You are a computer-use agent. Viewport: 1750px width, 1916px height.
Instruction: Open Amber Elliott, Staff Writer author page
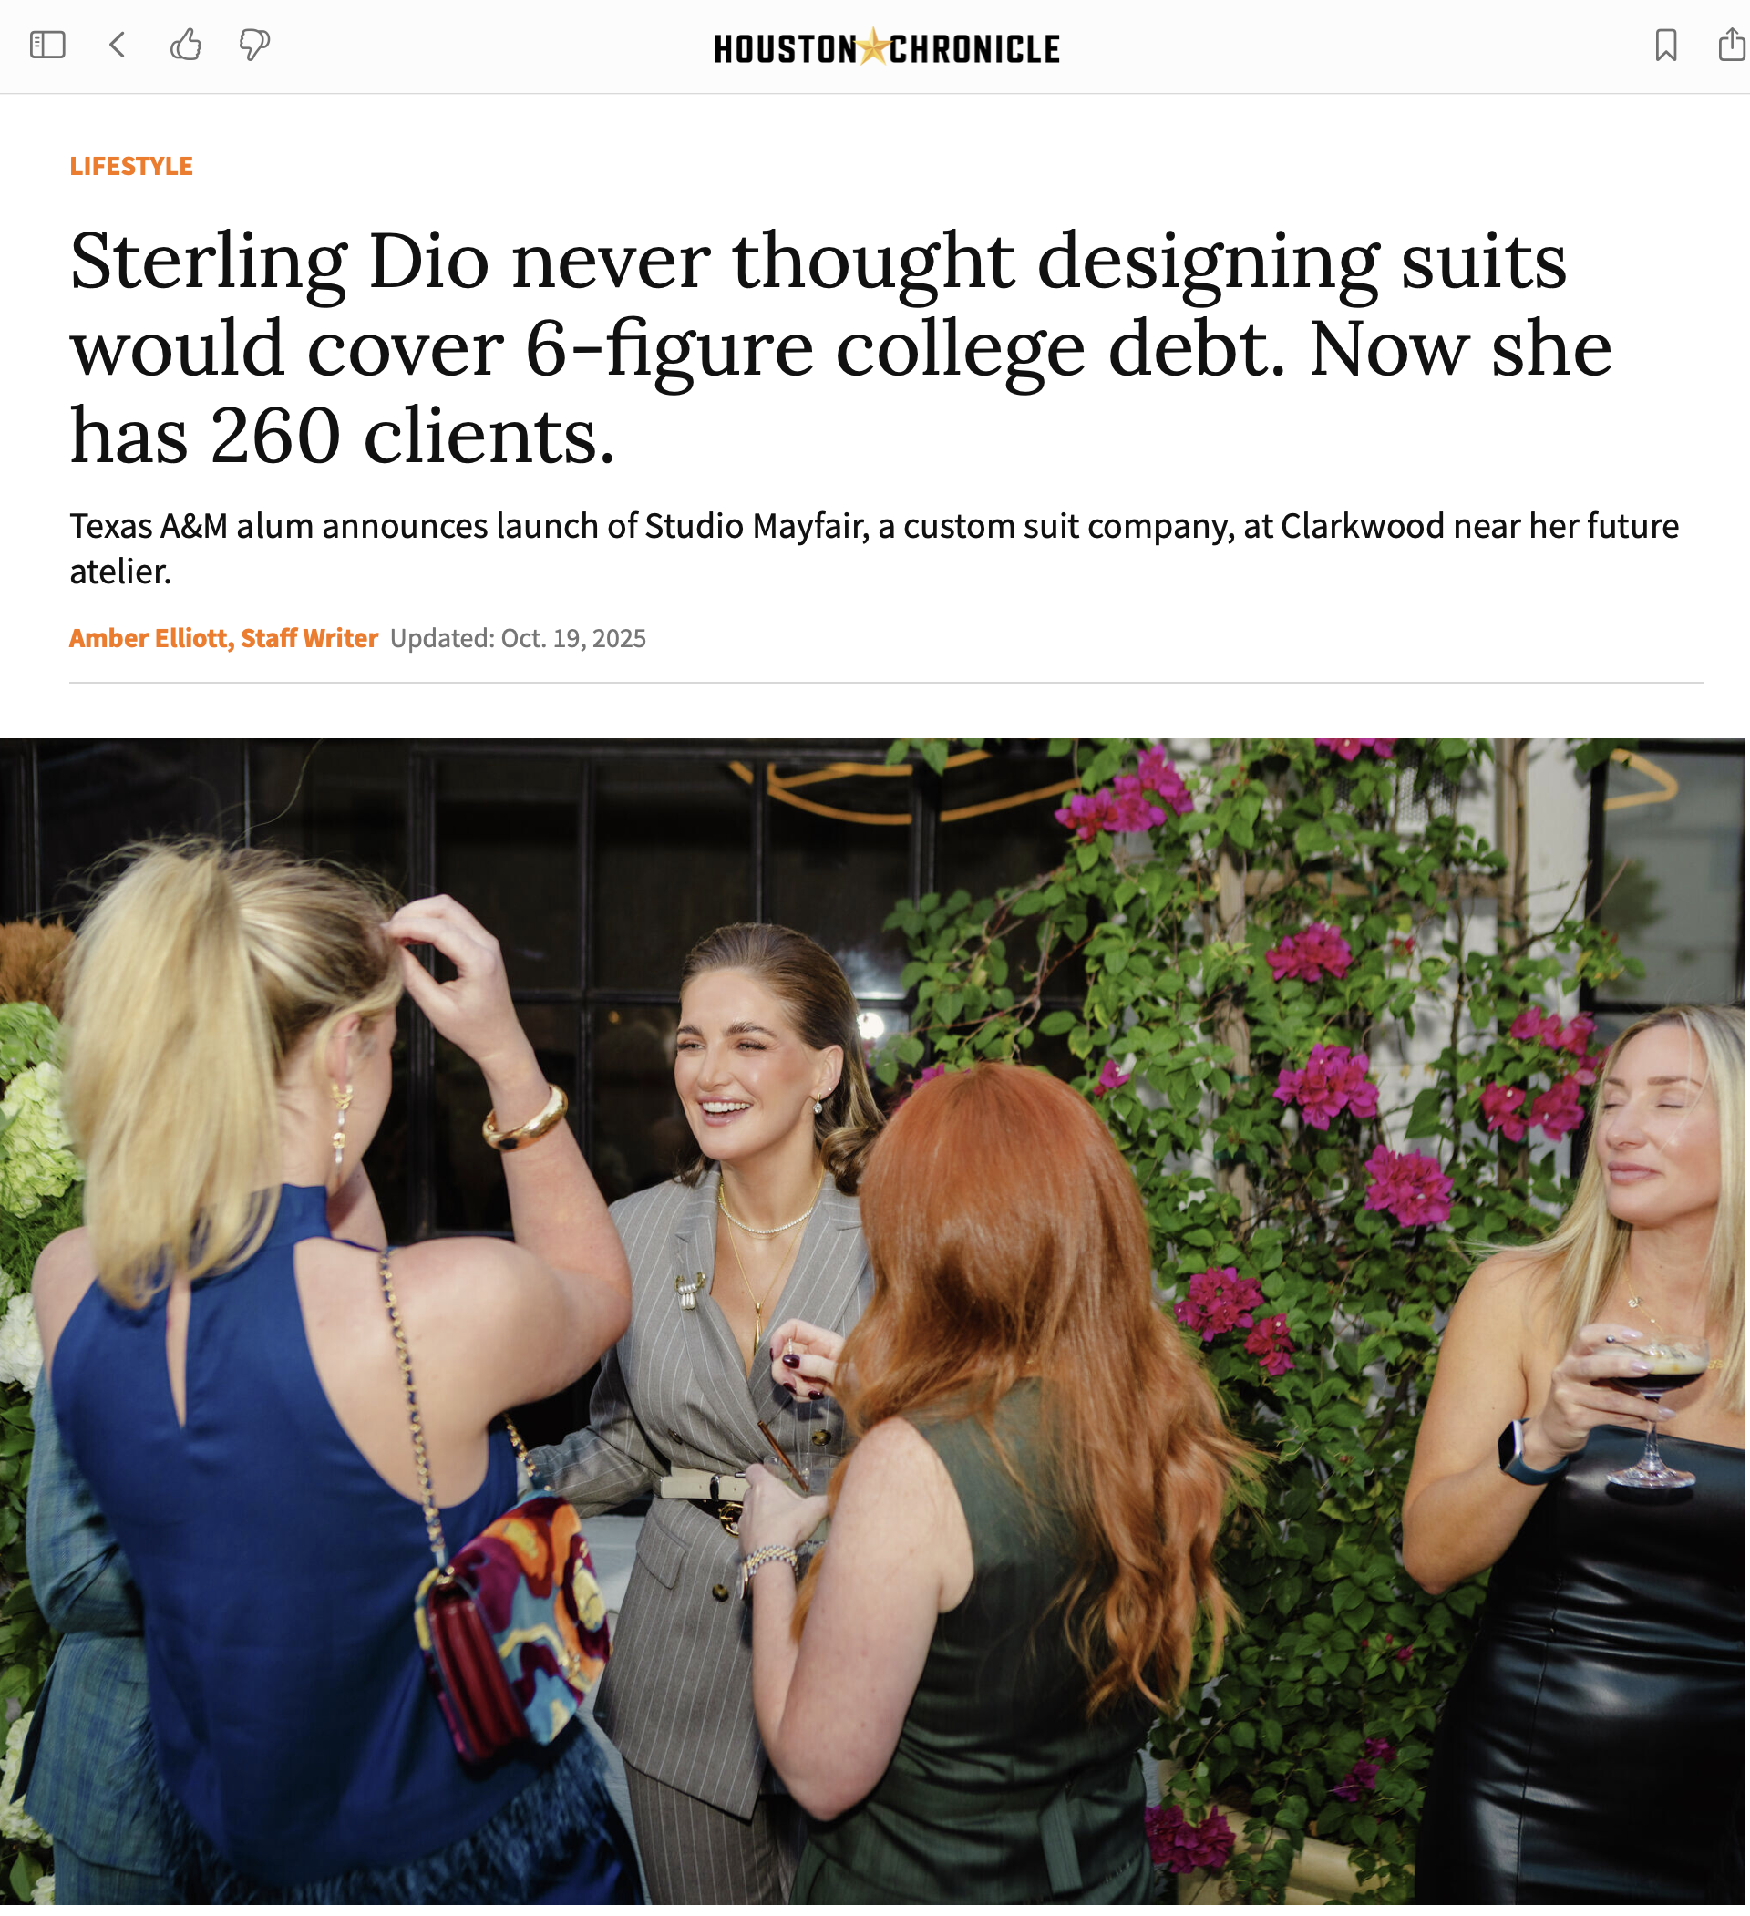pos(223,638)
